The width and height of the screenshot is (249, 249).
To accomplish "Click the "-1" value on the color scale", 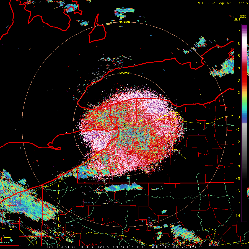I will pos(238,129).
